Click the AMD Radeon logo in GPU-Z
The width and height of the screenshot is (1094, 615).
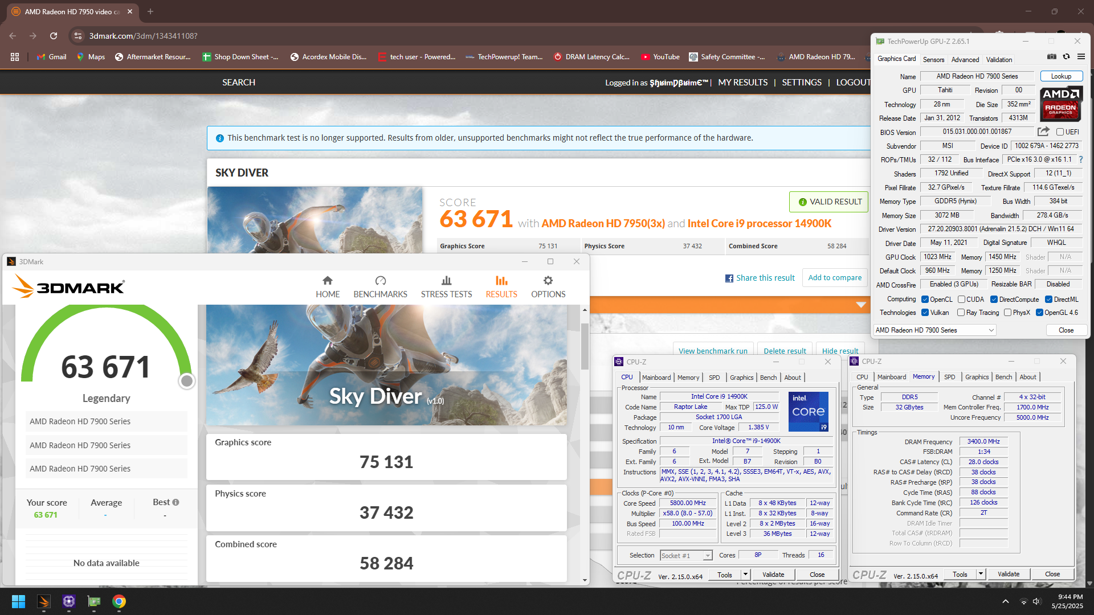[x=1060, y=104]
